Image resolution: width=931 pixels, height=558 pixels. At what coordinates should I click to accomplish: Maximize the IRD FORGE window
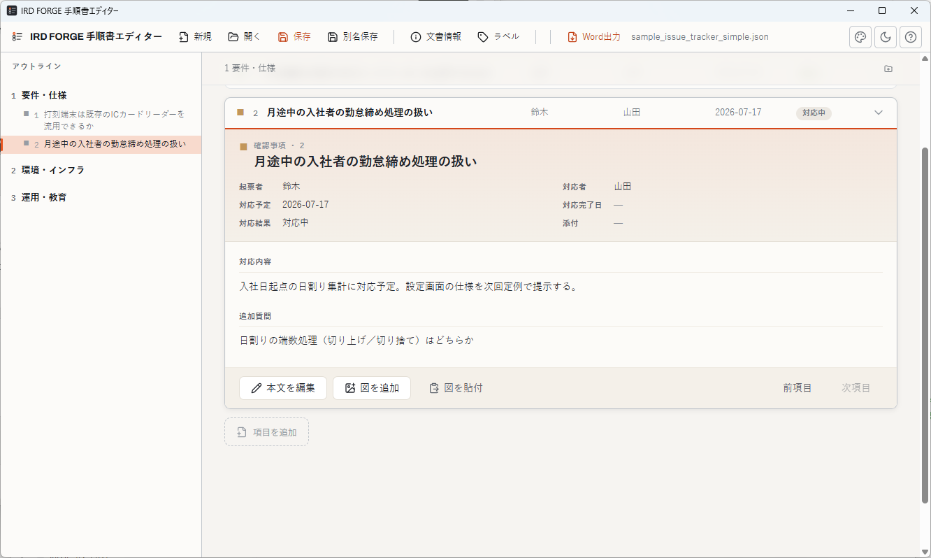pos(882,10)
